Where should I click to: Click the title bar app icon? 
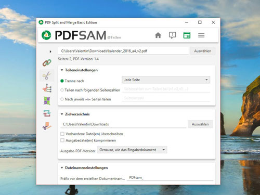41,22
